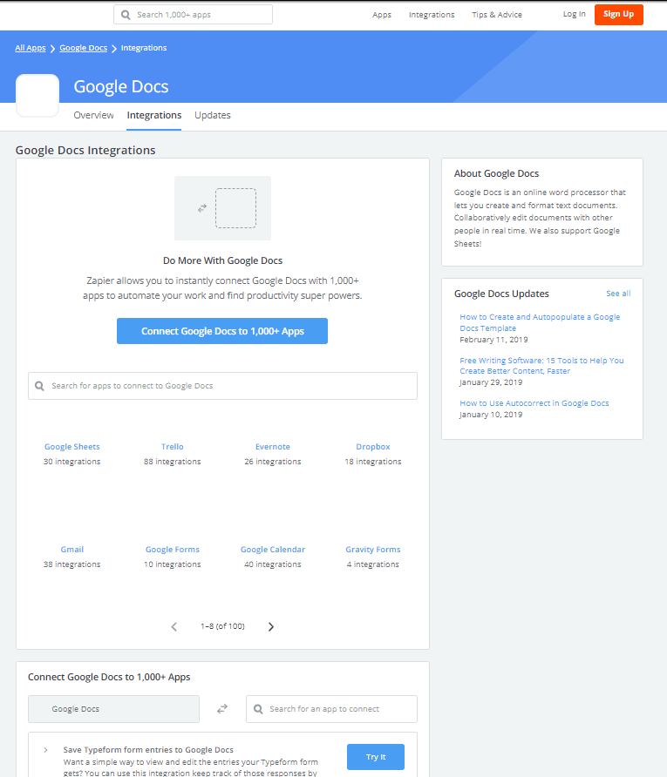Image resolution: width=667 pixels, height=777 pixels.
Task: Open the Free Writing Software article link
Action: (541, 366)
